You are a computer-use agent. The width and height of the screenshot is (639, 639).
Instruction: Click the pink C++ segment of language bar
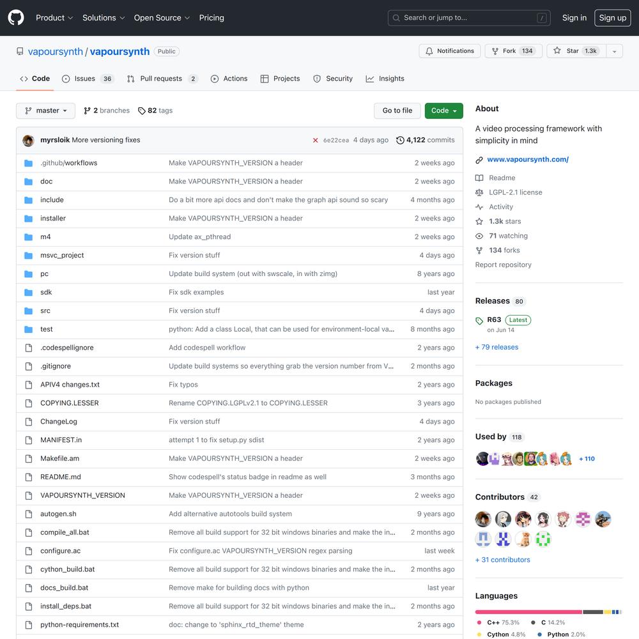(528, 612)
